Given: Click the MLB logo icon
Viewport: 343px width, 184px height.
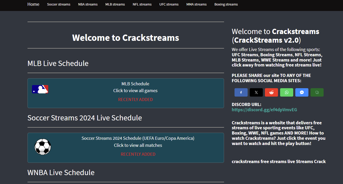Looking at the screenshot, I should pyautogui.click(x=40, y=89).
